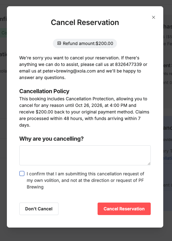Click the red Cancel Reservation button
Image resolution: width=172 pixels, height=241 pixels.
click(124, 209)
